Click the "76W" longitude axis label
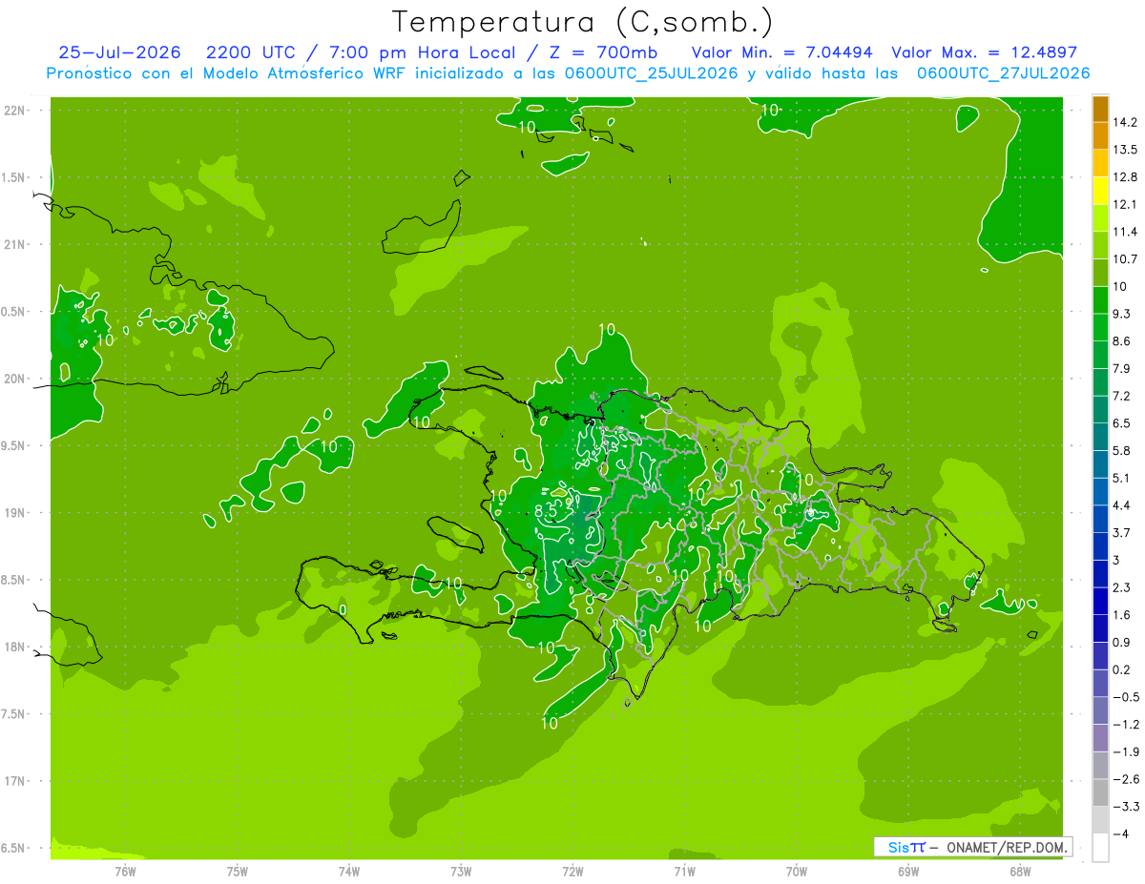 pyautogui.click(x=125, y=872)
